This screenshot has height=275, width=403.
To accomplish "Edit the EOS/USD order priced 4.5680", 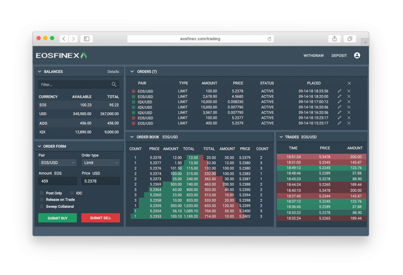I will point(339,96).
